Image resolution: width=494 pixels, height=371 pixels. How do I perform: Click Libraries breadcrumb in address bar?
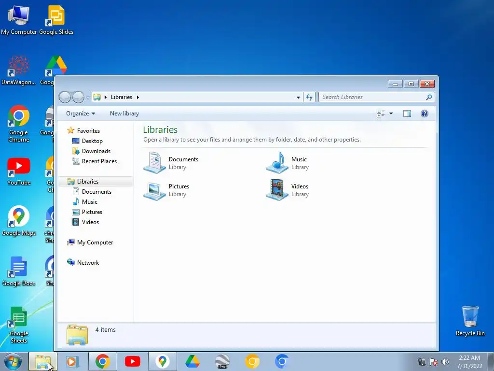(x=122, y=97)
